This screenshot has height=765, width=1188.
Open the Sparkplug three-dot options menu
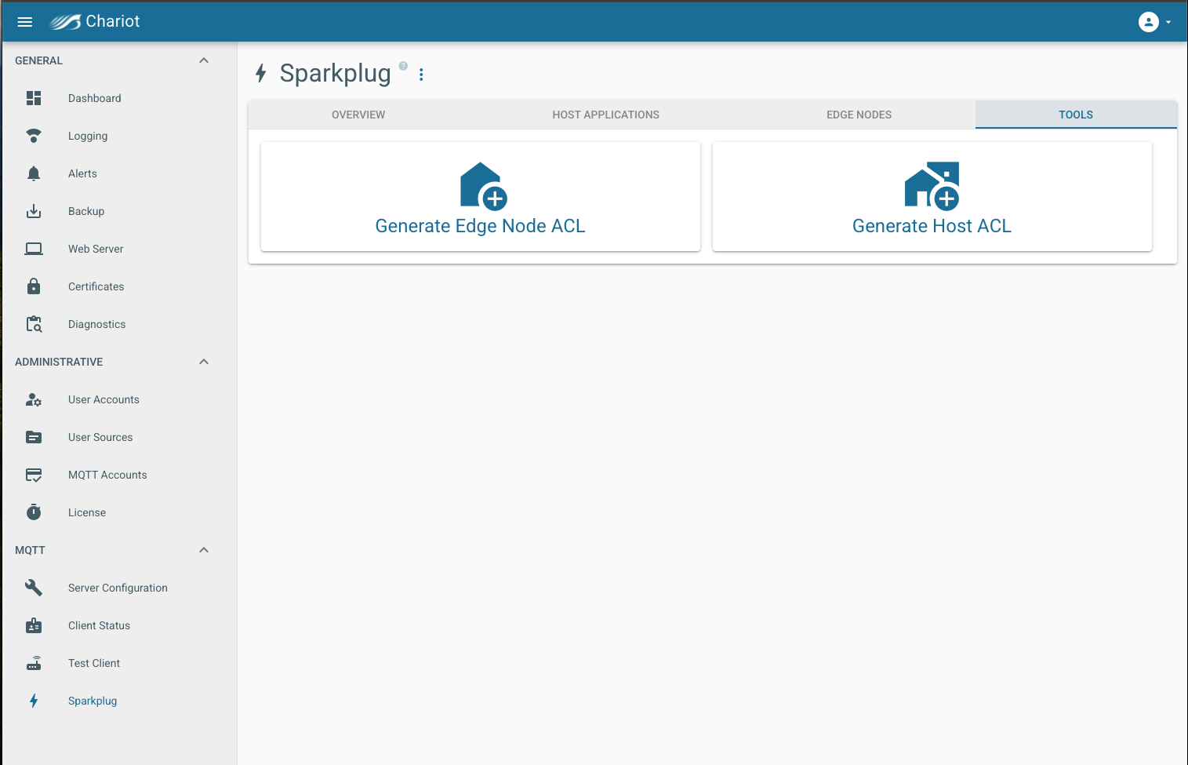click(x=421, y=75)
